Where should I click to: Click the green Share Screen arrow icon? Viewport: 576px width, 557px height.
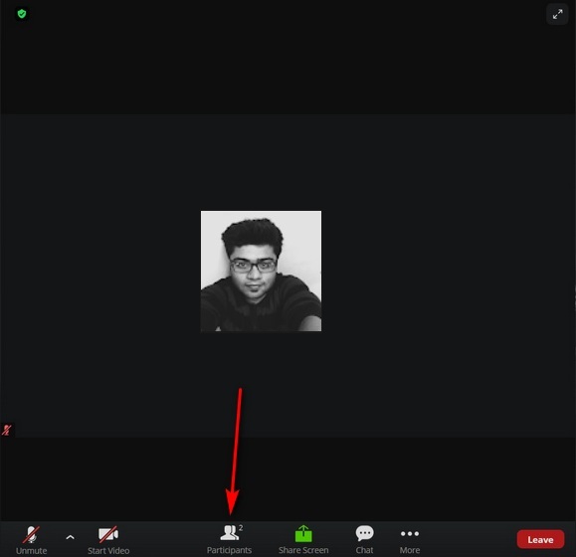(303, 533)
